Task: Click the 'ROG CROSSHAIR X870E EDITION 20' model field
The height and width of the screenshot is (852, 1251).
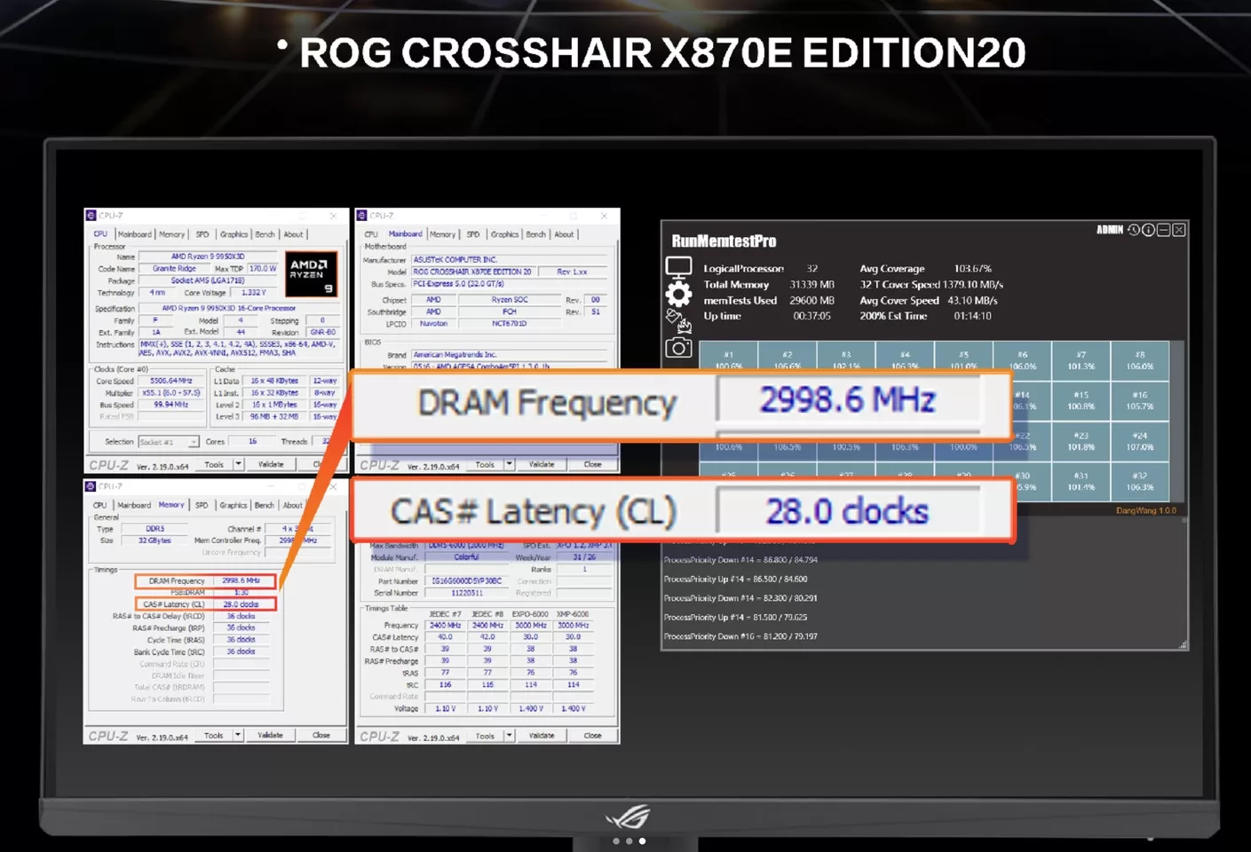Action: [472, 272]
